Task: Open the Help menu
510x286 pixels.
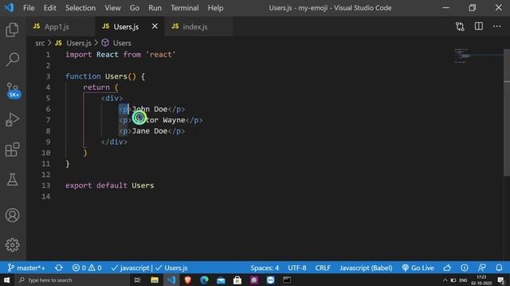Action: click(x=215, y=8)
